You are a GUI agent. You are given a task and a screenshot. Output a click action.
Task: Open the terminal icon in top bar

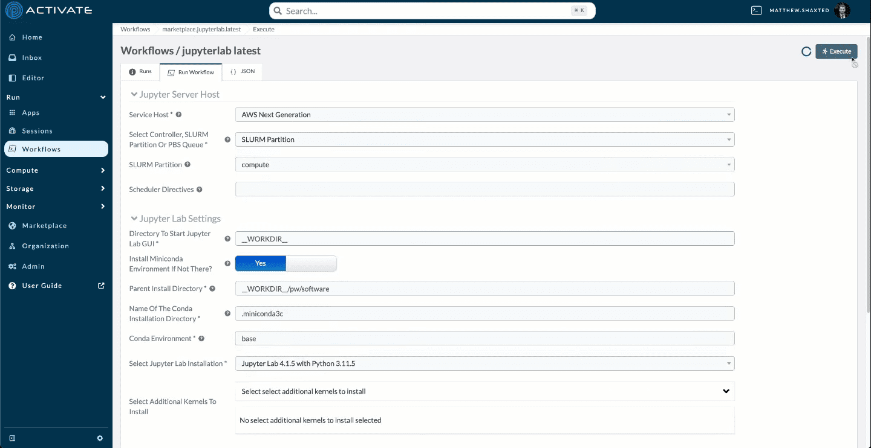click(x=755, y=10)
